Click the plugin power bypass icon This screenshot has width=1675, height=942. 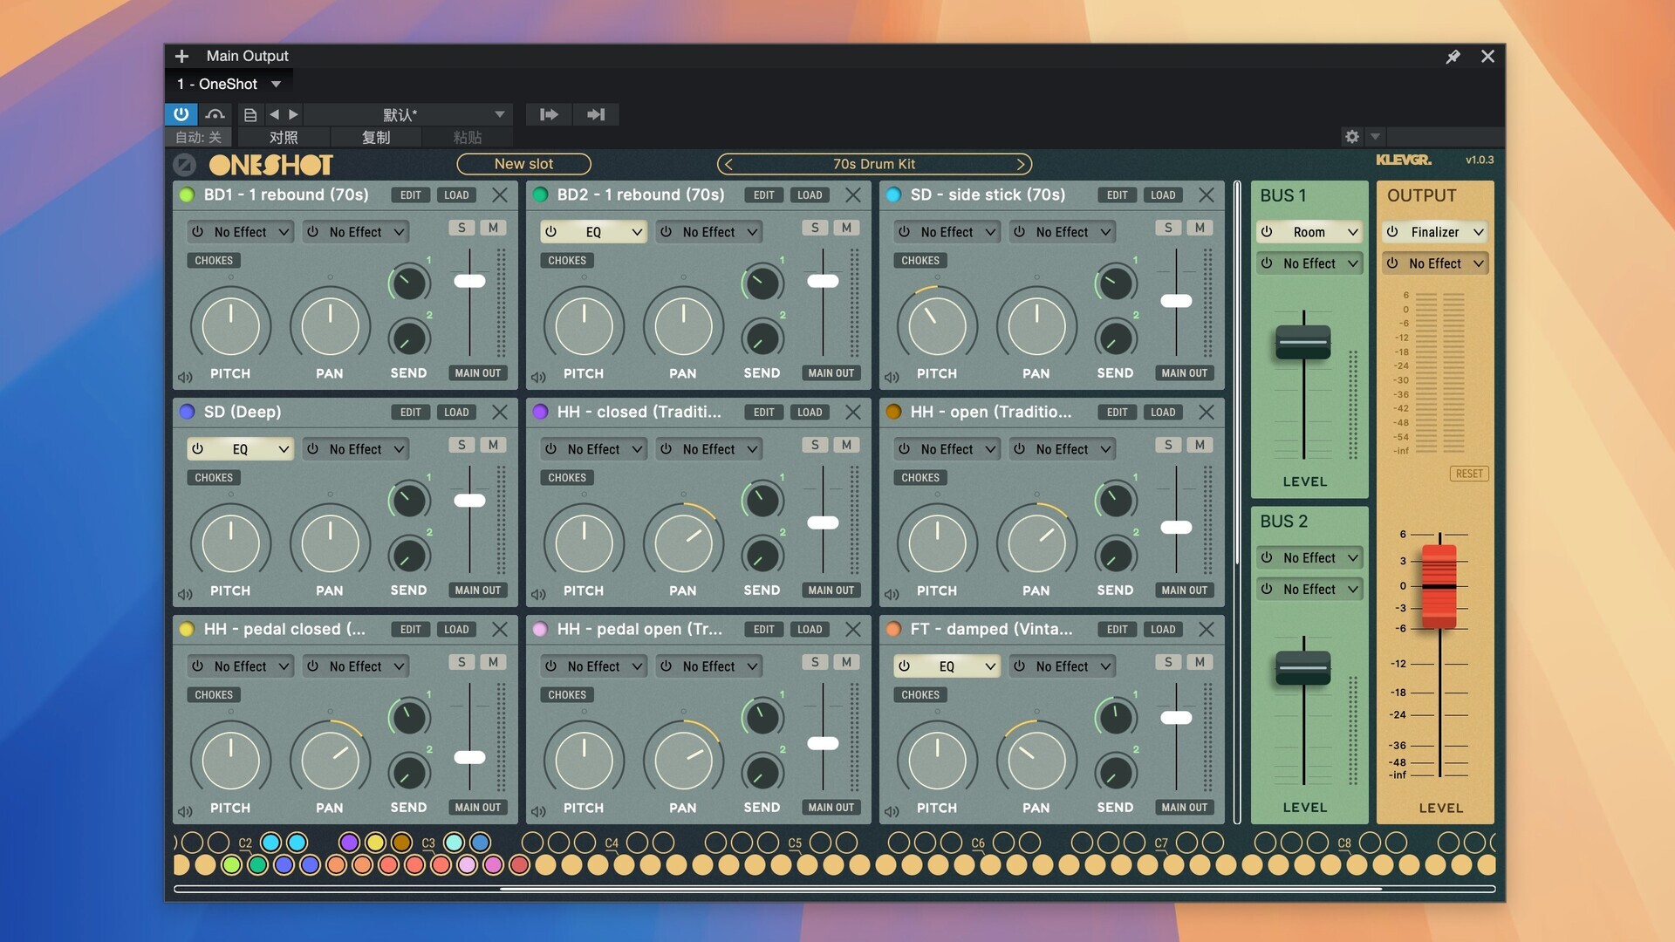point(181,114)
